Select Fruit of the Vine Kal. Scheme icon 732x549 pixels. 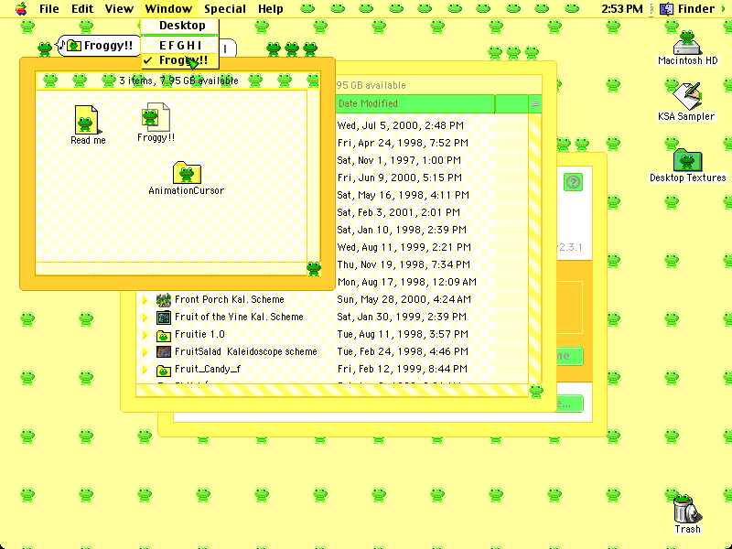tap(164, 318)
